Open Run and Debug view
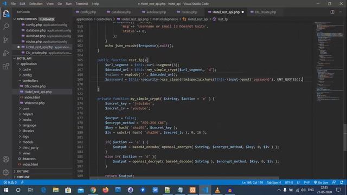Image resolution: width=347 pixels, height=195 pixels. pos(6,53)
